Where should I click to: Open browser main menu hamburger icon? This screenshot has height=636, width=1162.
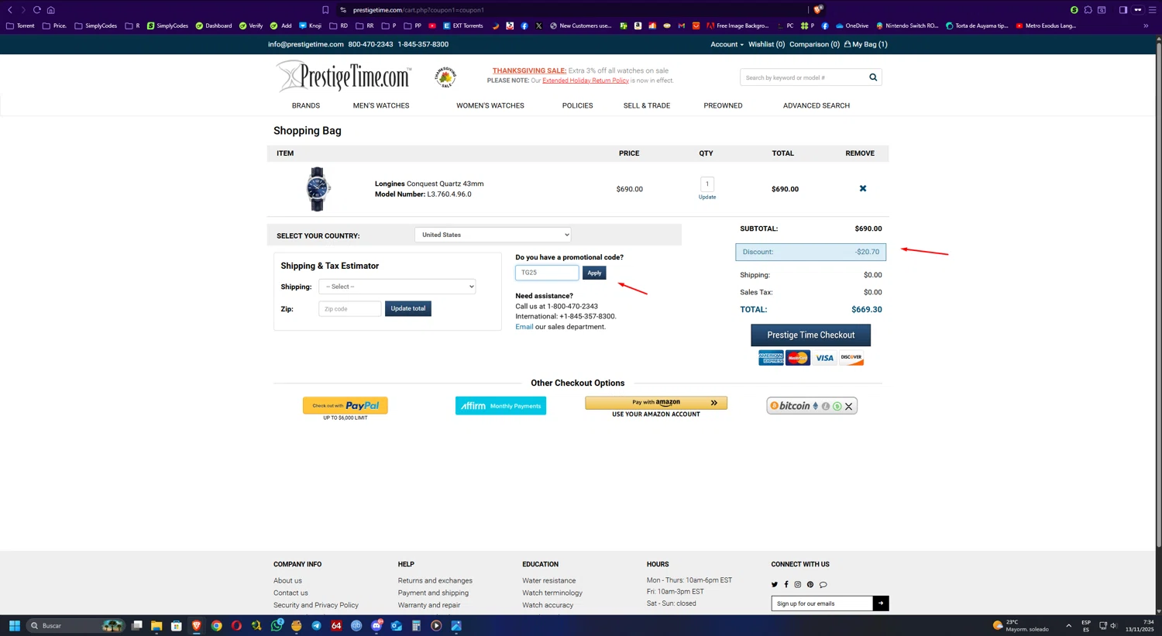(x=1152, y=10)
